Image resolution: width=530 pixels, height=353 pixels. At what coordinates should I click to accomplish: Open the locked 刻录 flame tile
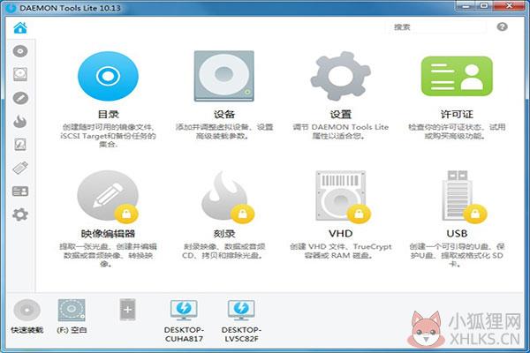click(228, 197)
